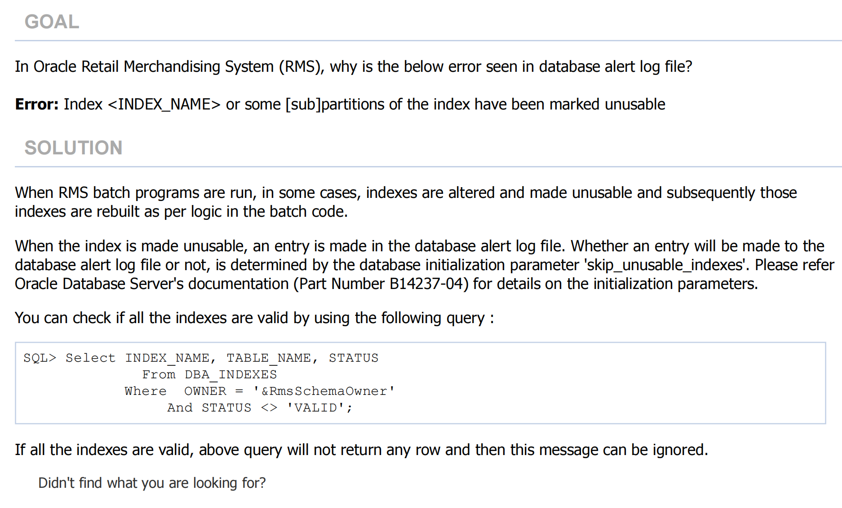Image resolution: width=842 pixels, height=508 pixels.
Task: Click the TABLE_NAME column in the Select line
Action: tap(268, 358)
